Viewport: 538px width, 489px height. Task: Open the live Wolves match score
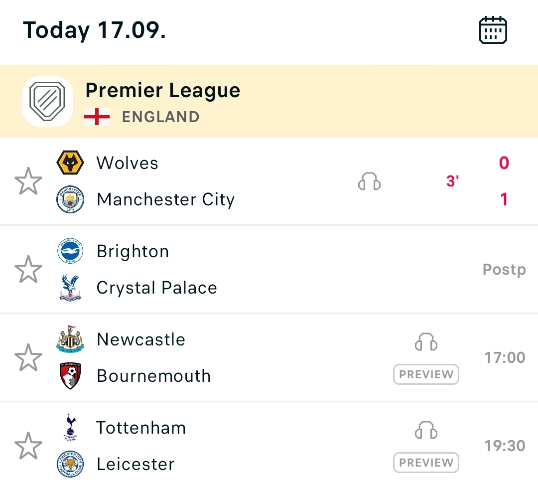point(504,181)
